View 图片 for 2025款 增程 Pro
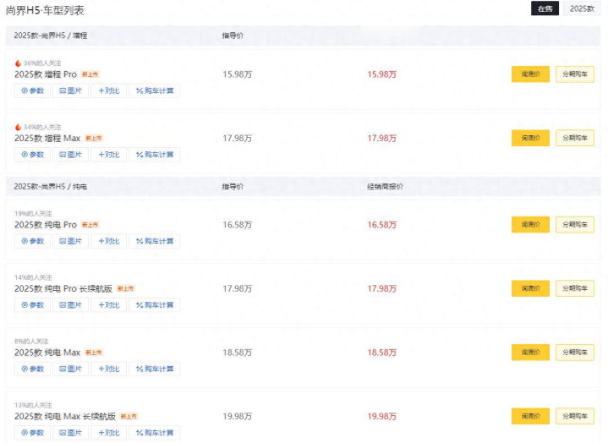The height and width of the screenshot is (443, 608). [71, 90]
